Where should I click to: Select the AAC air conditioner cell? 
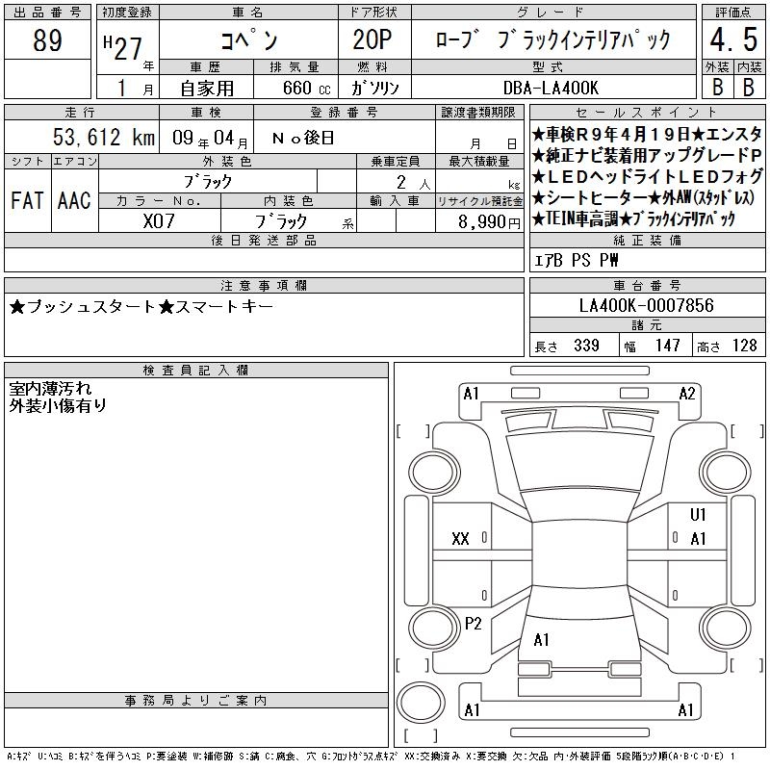75,200
